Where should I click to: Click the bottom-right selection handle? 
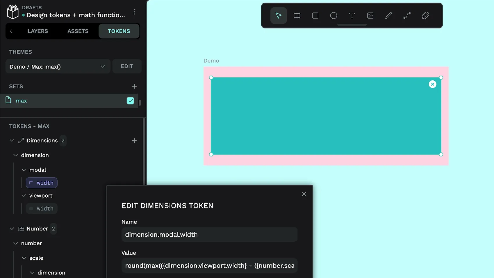[x=441, y=155]
